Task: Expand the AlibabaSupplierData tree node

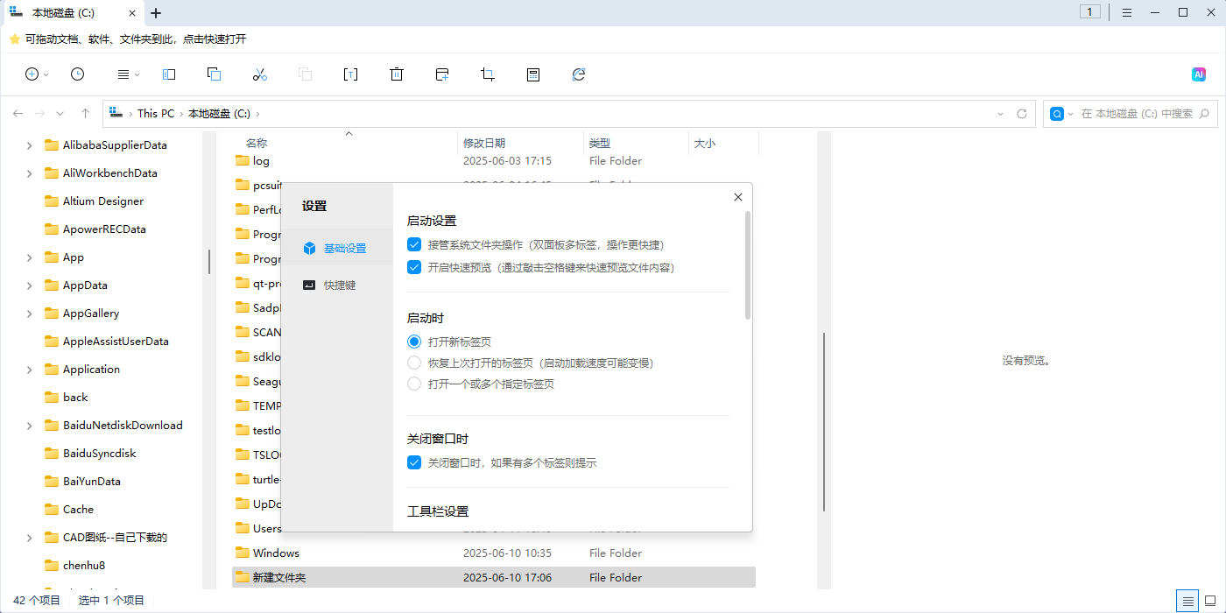Action: tap(30, 145)
